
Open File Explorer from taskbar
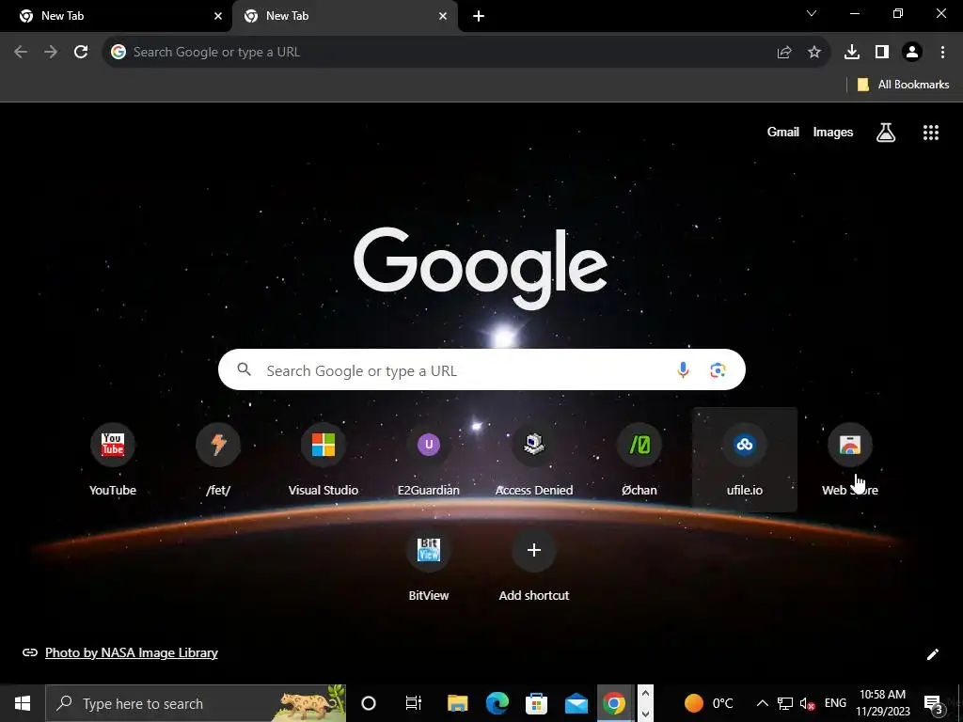457,703
